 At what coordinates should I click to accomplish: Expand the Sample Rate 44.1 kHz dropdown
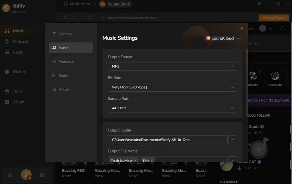(172, 108)
